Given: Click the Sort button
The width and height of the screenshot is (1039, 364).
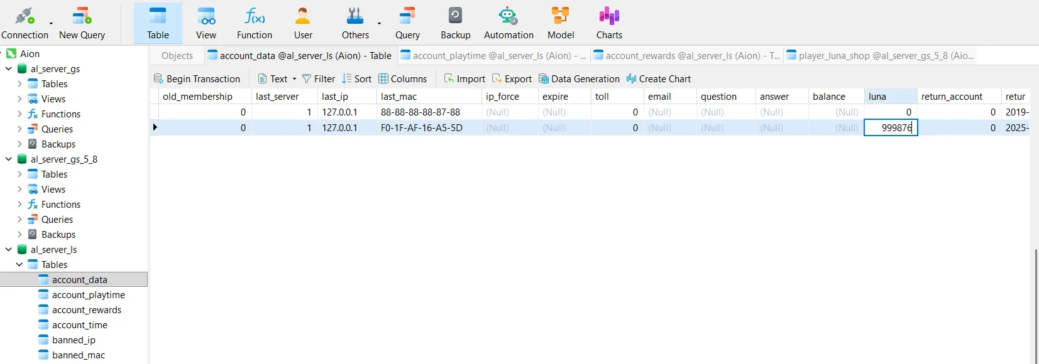Looking at the screenshot, I should pyautogui.click(x=356, y=78).
